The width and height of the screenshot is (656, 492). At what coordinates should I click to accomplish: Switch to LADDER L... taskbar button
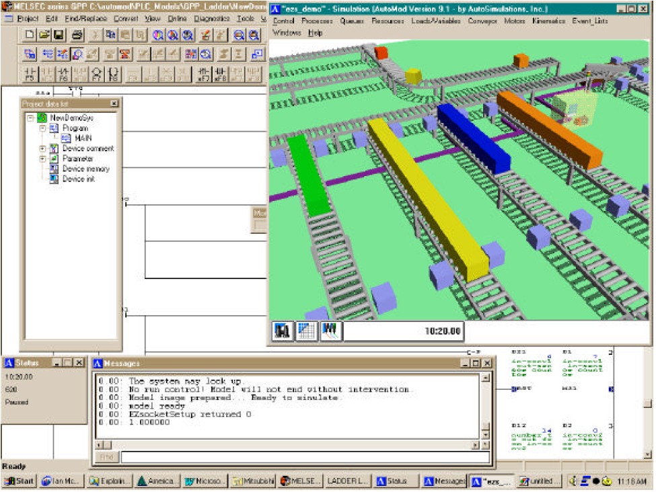(x=347, y=481)
